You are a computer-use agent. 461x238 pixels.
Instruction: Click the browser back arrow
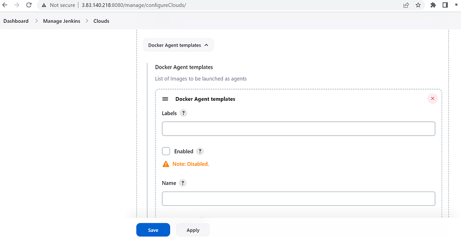point(5,5)
